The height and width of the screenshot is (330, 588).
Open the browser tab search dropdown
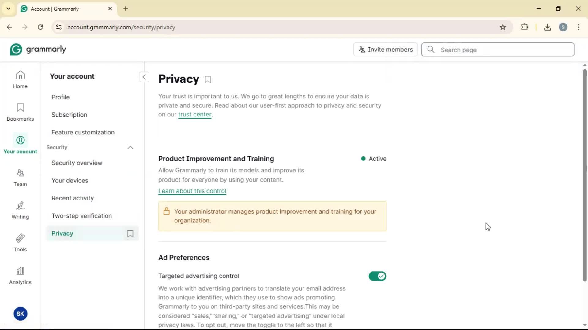[x=9, y=9]
